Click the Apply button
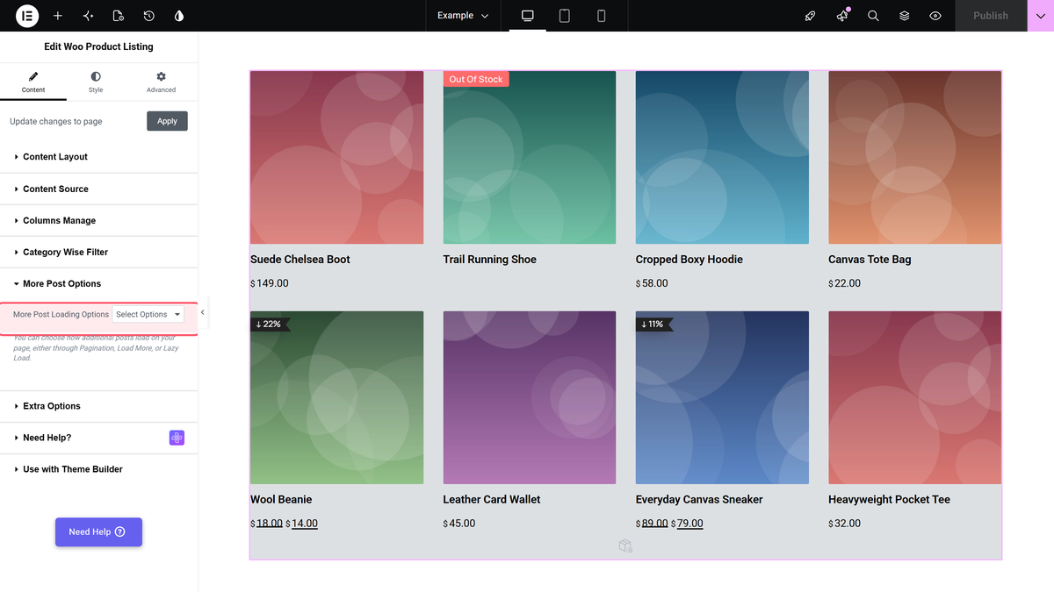Image resolution: width=1054 pixels, height=592 pixels. point(167,121)
